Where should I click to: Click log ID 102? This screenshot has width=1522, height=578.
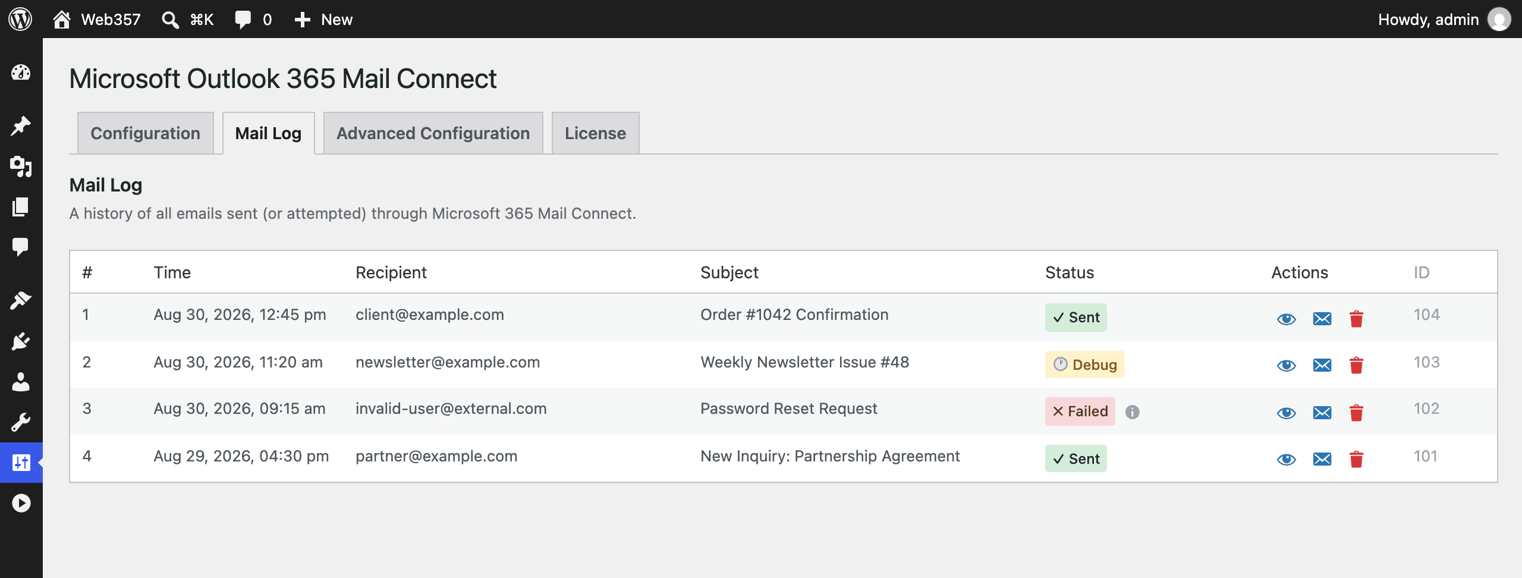pos(1426,409)
